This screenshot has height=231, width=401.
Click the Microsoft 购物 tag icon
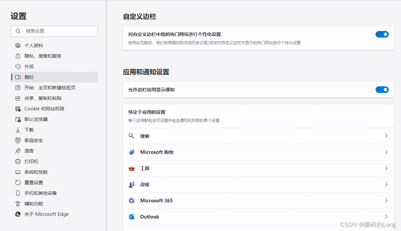(132, 152)
